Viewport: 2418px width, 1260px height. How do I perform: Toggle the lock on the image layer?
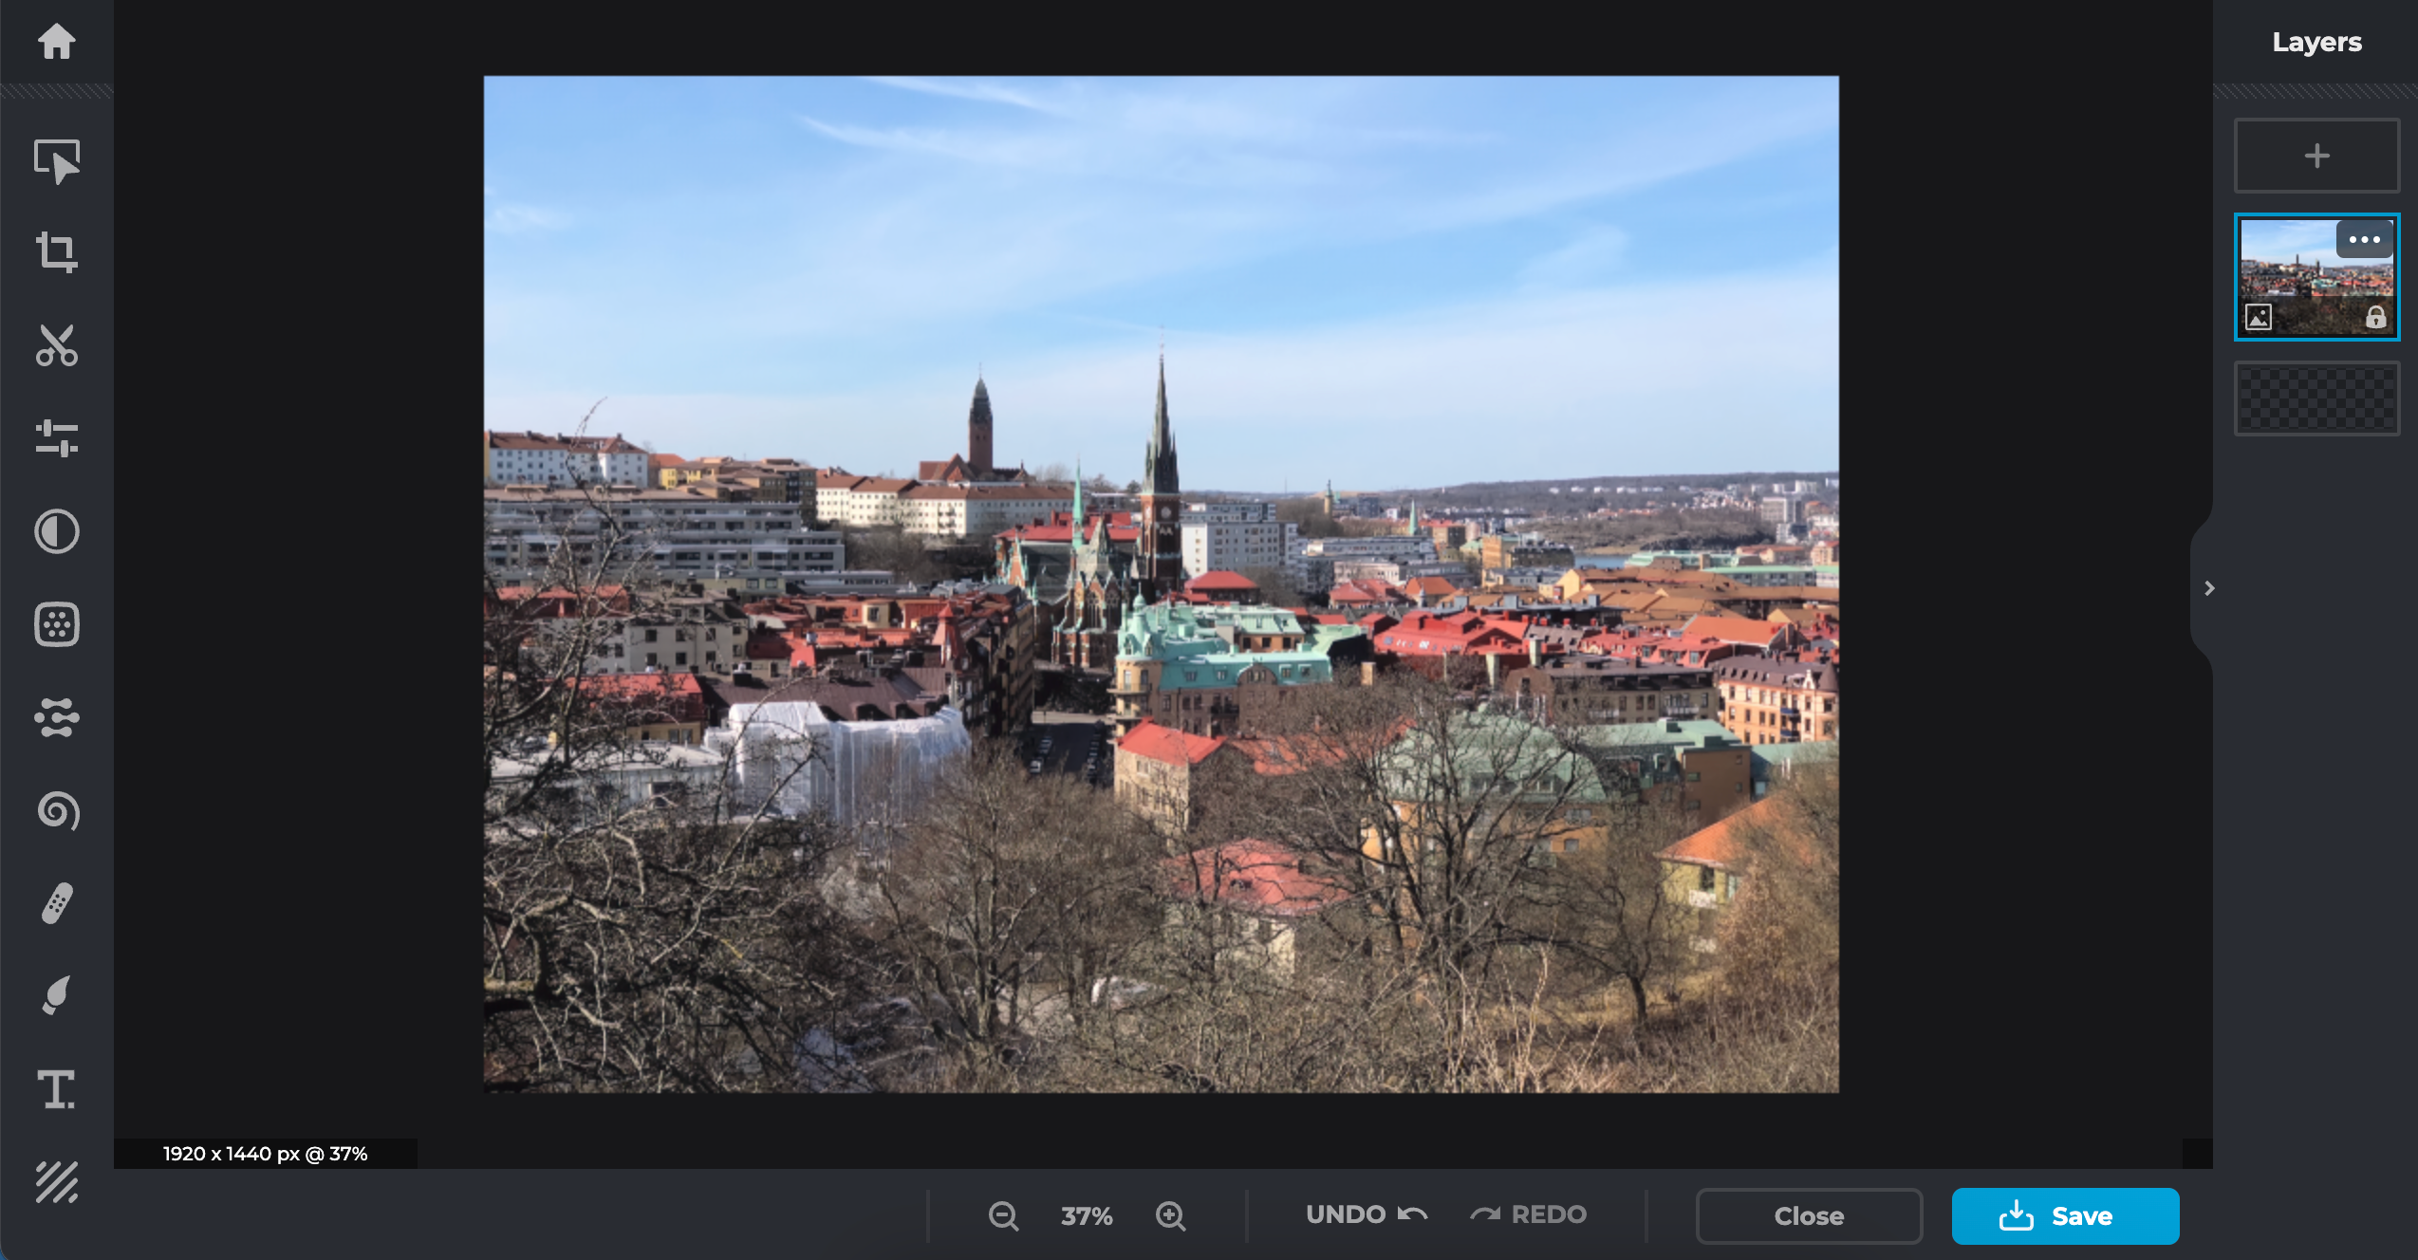click(2376, 317)
